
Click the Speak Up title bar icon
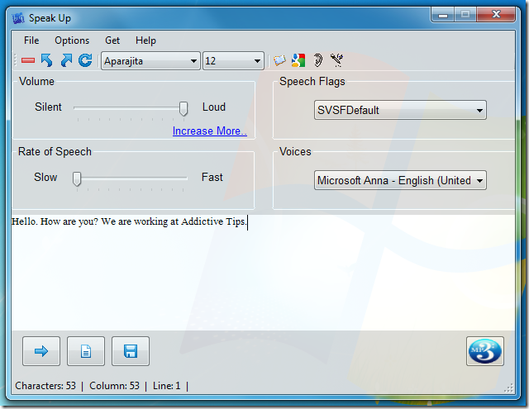18,18
